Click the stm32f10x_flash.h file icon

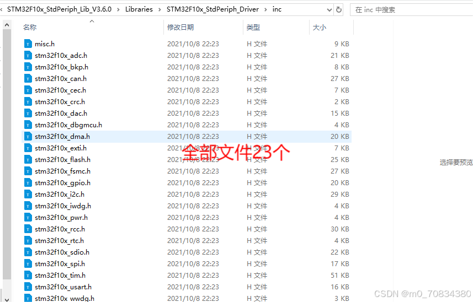(x=28, y=160)
